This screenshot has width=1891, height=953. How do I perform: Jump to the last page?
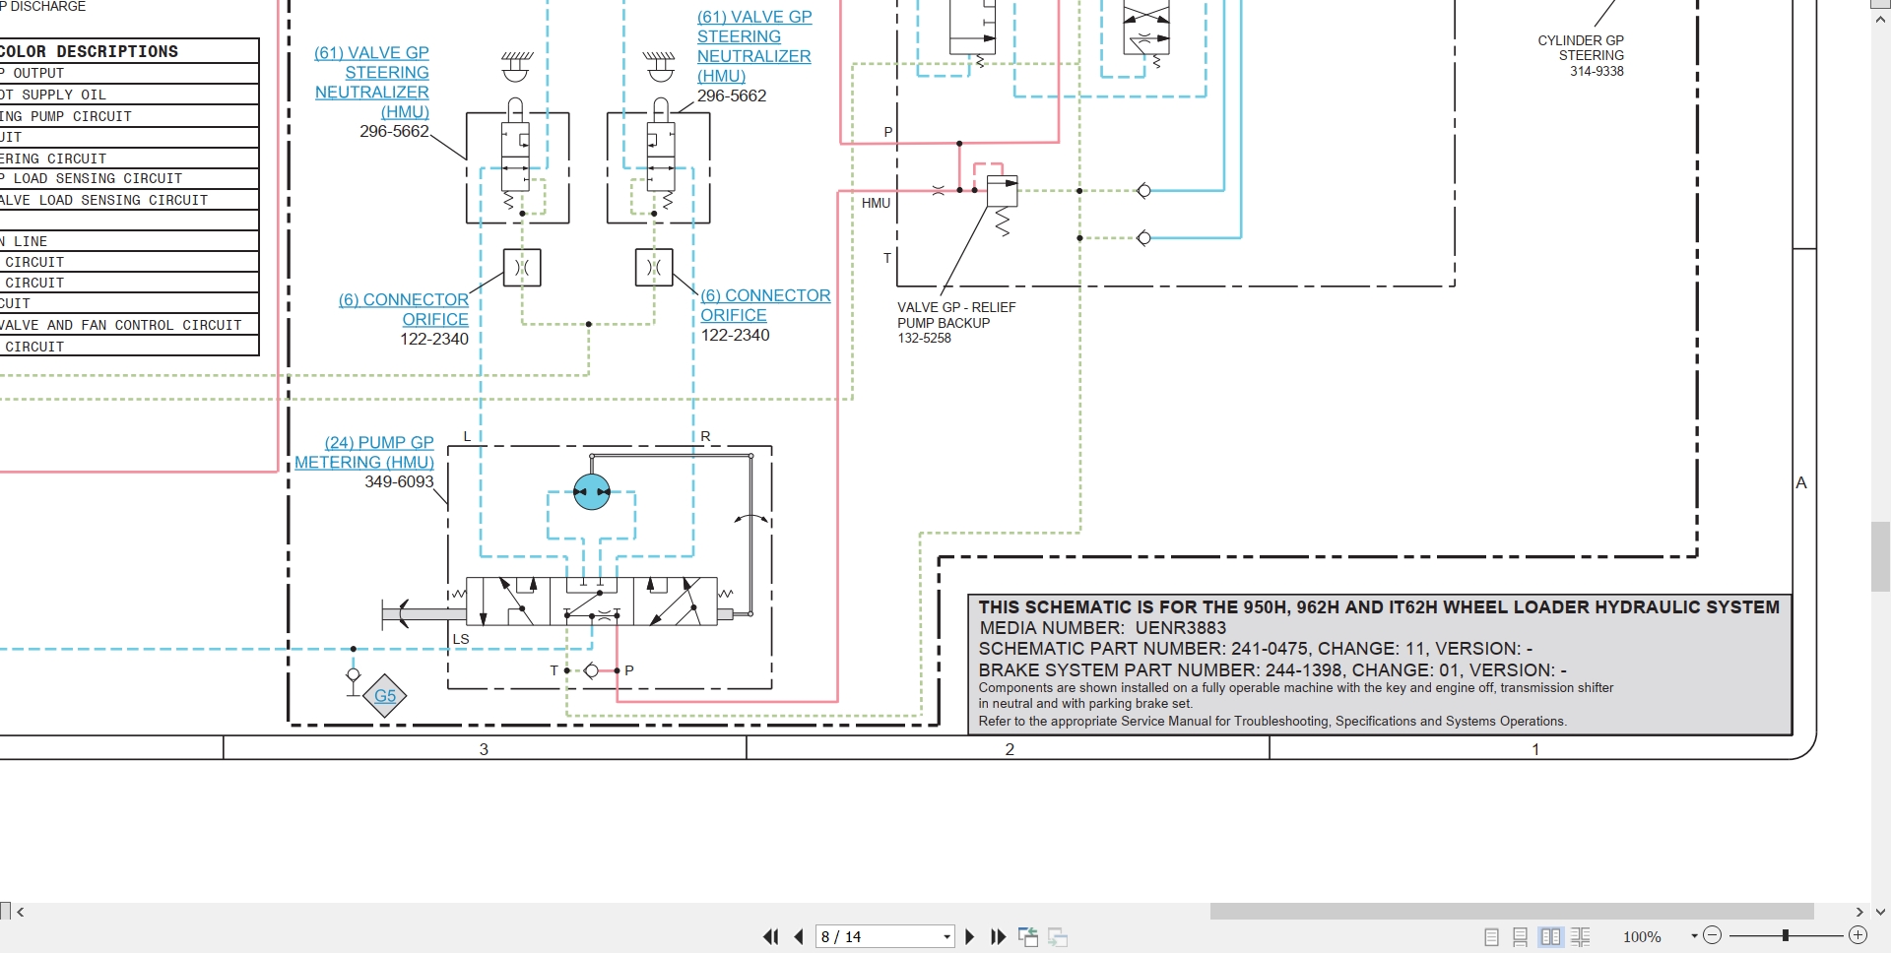pyautogui.click(x=998, y=937)
